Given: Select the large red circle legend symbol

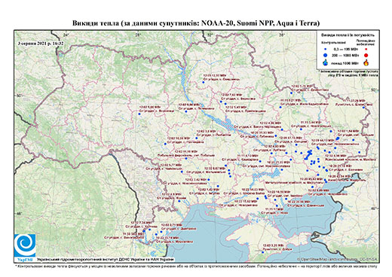Looking at the screenshot, I should [x=366, y=56].
